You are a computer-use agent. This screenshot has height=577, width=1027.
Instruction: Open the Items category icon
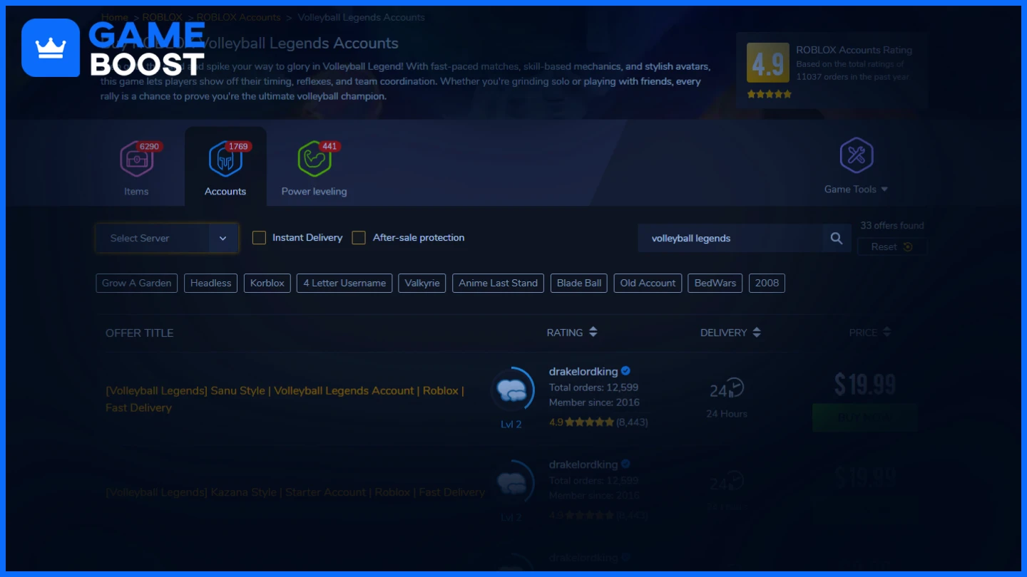(136, 158)
